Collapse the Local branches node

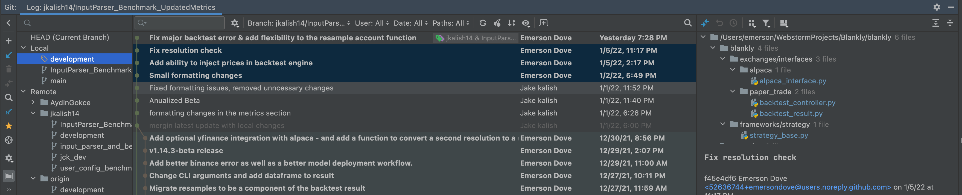point(24,48)
